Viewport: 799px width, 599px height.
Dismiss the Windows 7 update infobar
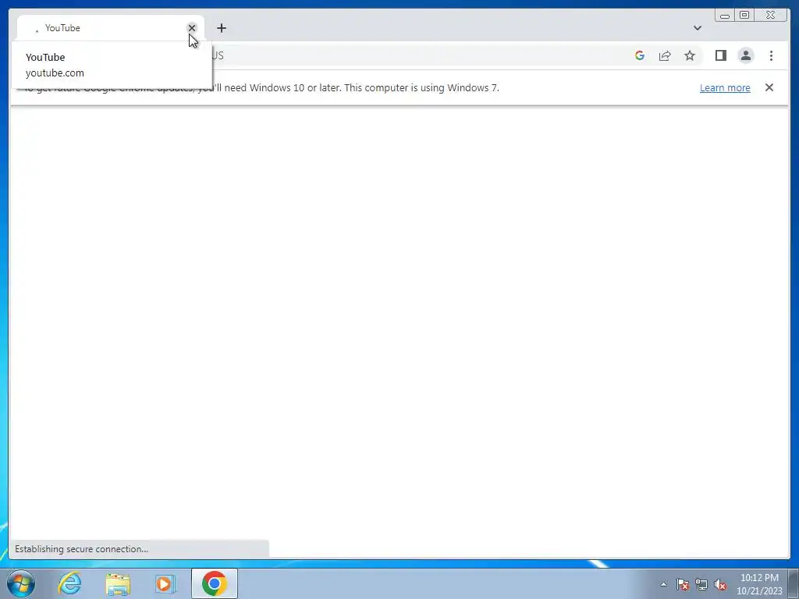point(769,87)
